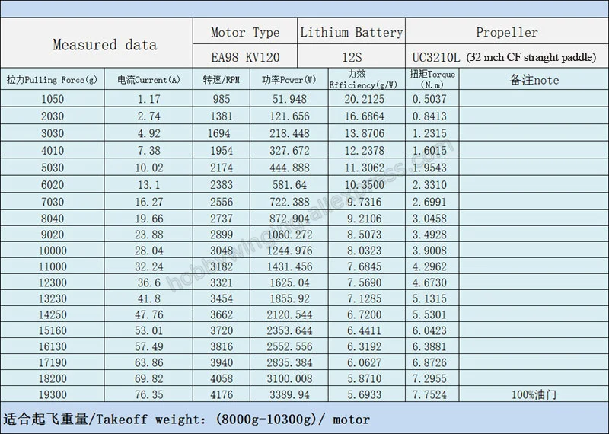This screenshot has width=609, height=434.
Task: Click current value '13.1'
Action: [148, 184]
